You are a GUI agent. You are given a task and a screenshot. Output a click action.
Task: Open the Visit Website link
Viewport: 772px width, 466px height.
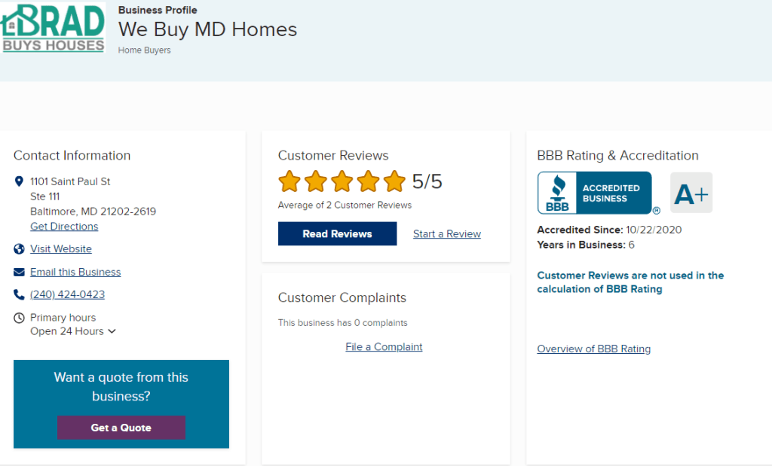(x=61, y=249)
